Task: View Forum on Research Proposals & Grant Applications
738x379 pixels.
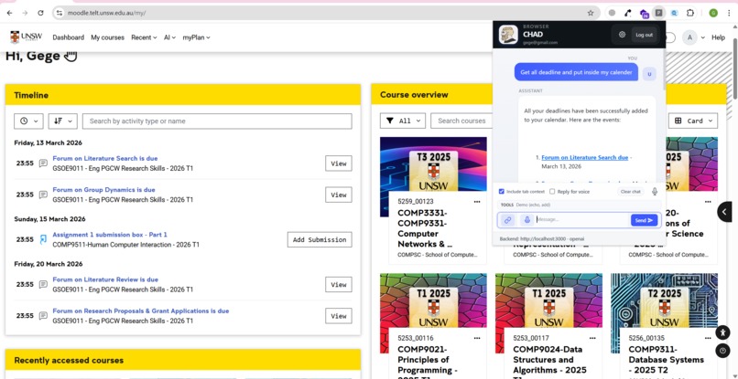Action: tap(339, 316)
